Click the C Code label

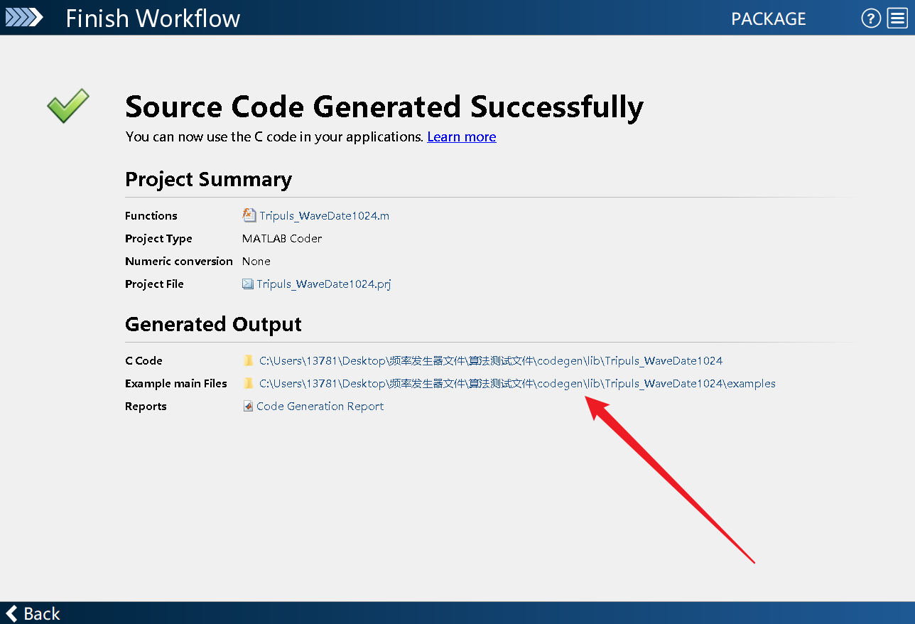(x=144, y=360)
